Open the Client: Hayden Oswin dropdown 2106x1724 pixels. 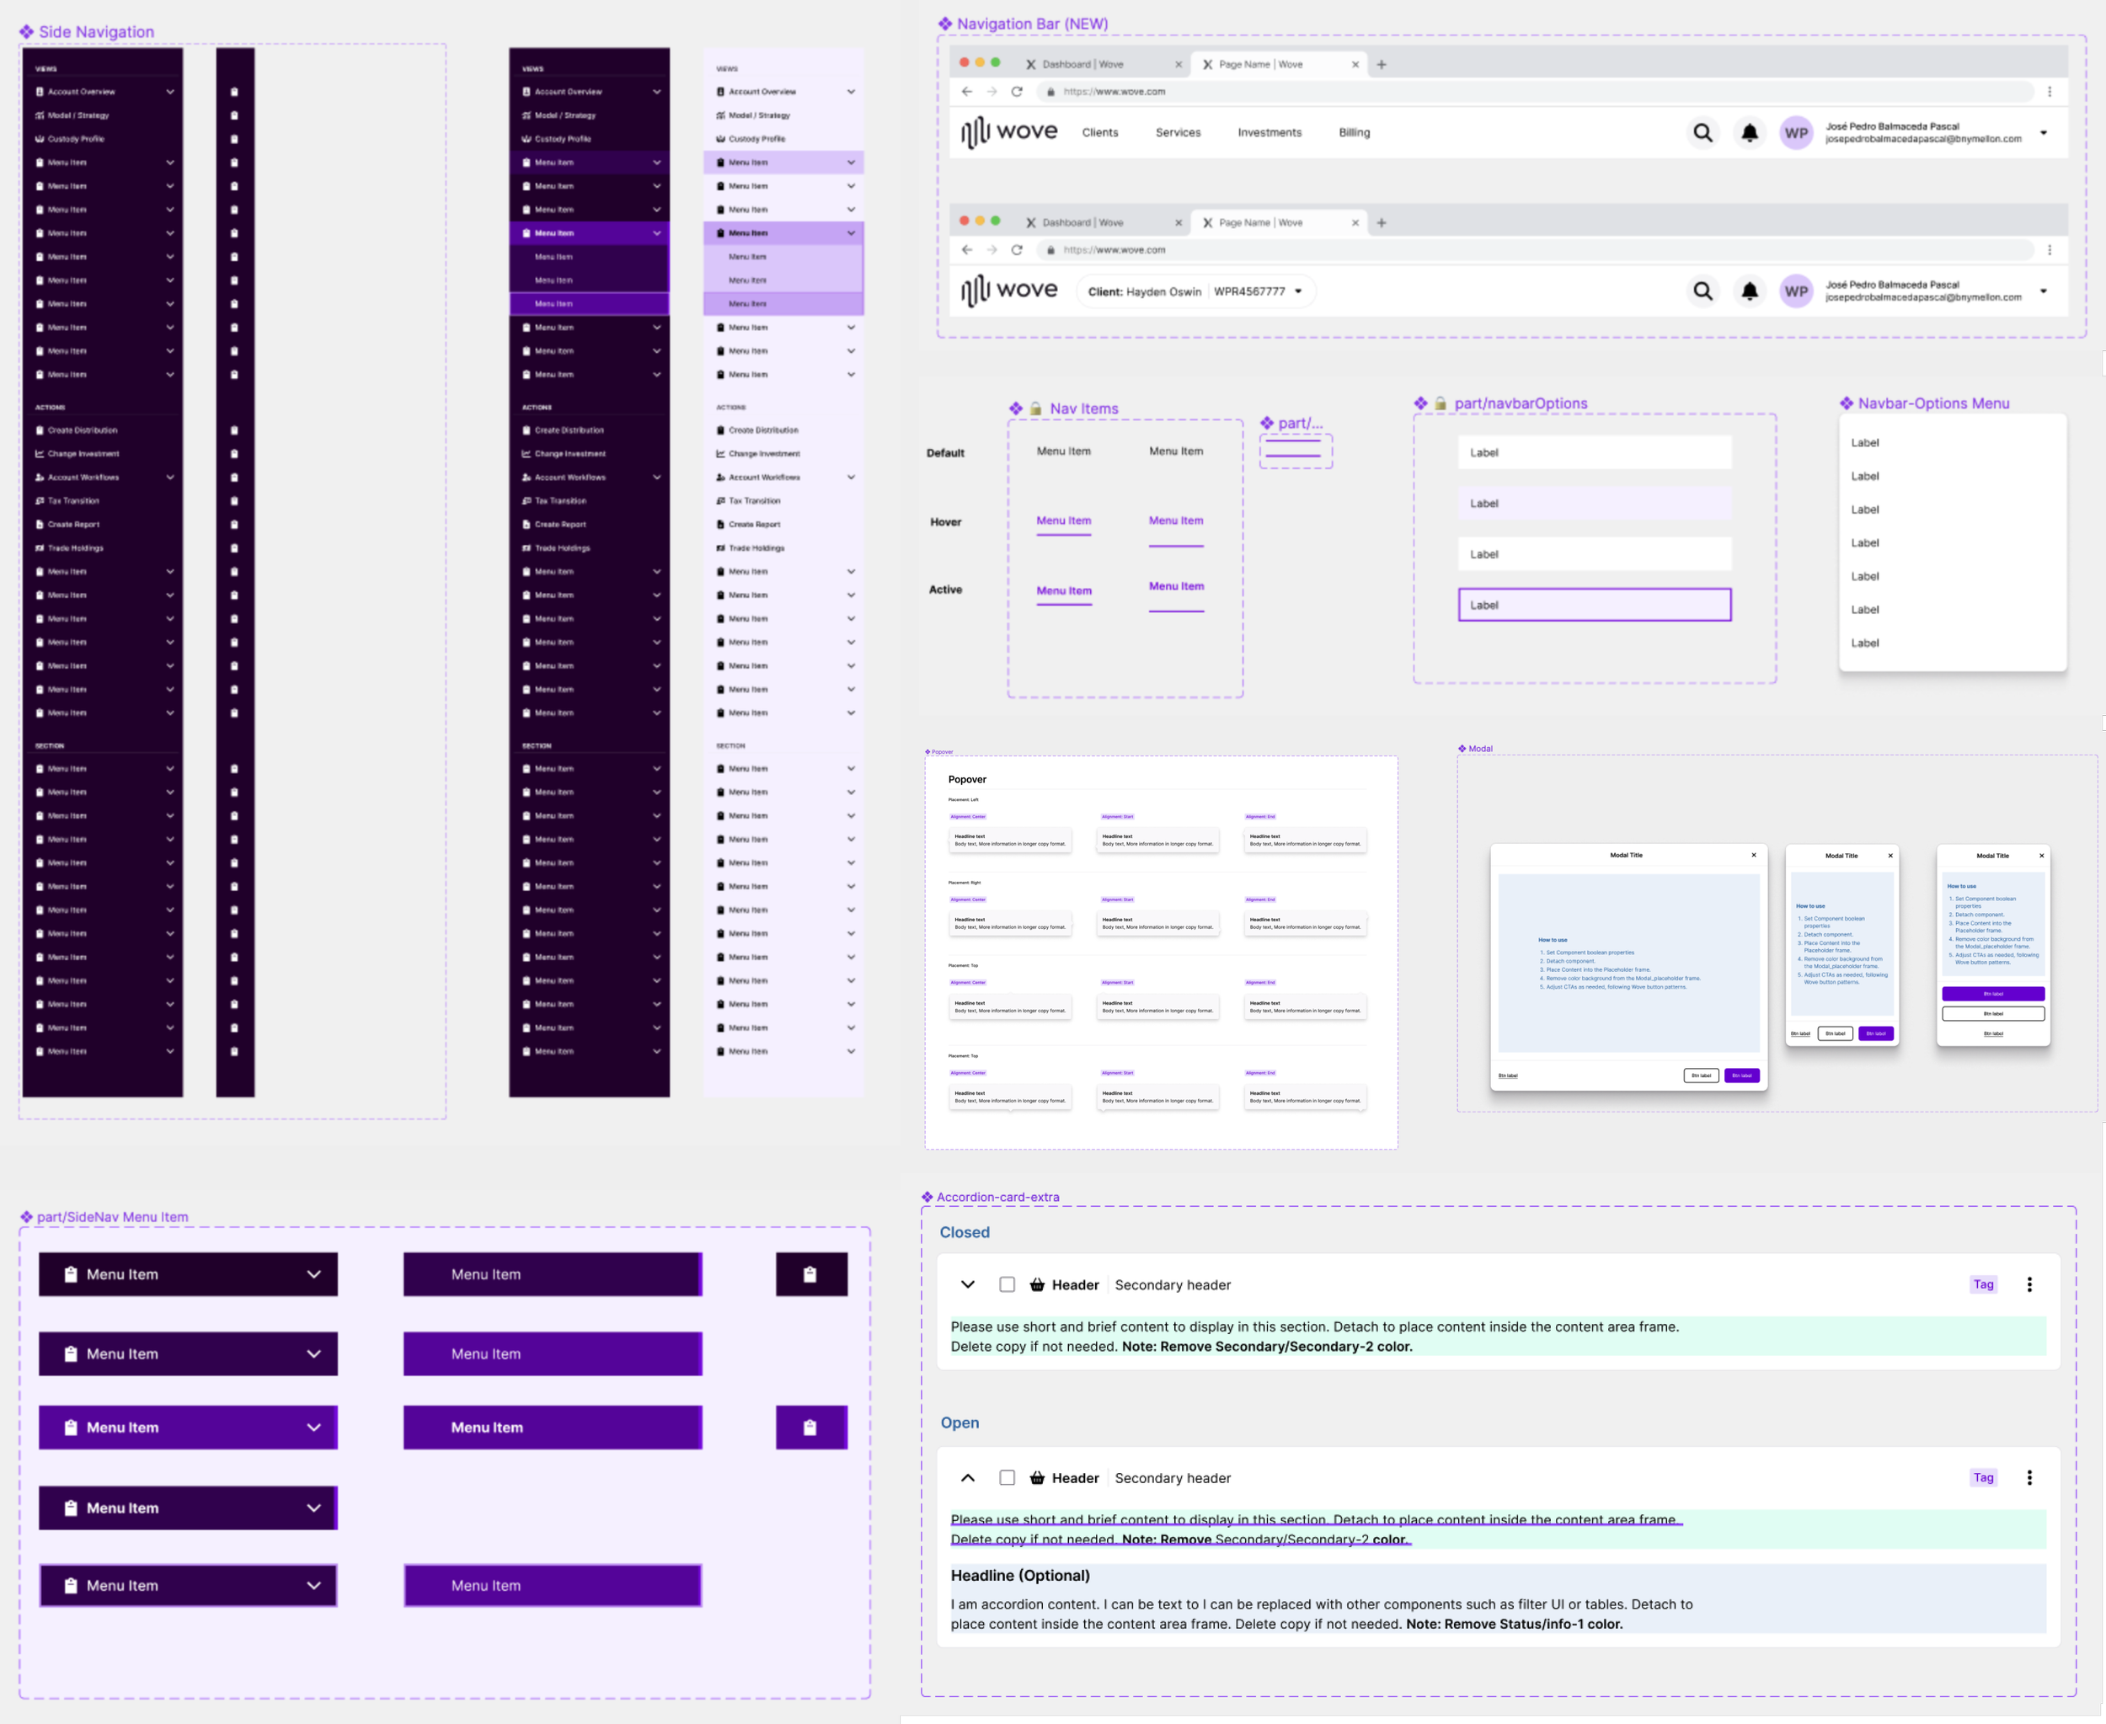click(1297, 292)
